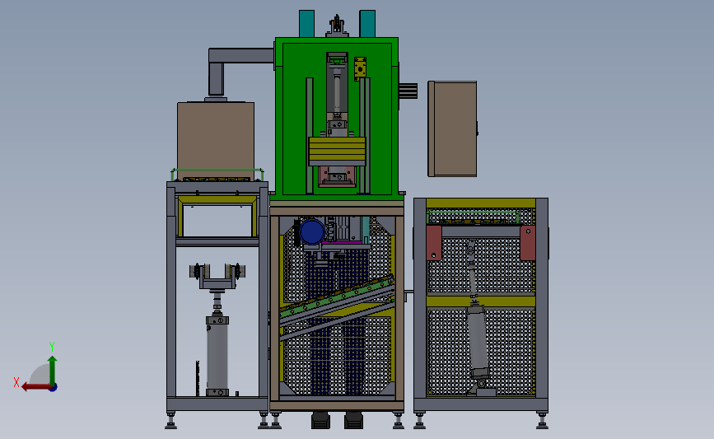Select the brown electrical cabinet on the right
The height and width of the screenshot is (439, 714).
(452, 128)
